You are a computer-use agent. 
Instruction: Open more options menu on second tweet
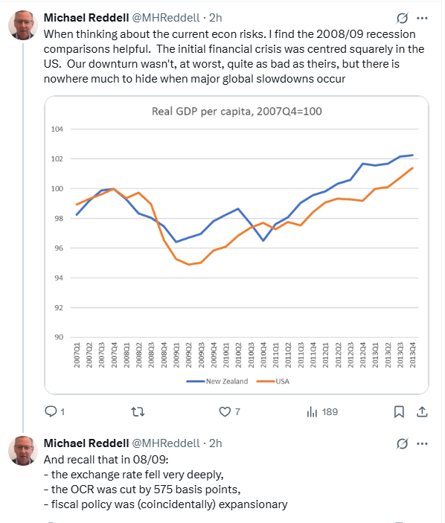(x=423, y=443)
